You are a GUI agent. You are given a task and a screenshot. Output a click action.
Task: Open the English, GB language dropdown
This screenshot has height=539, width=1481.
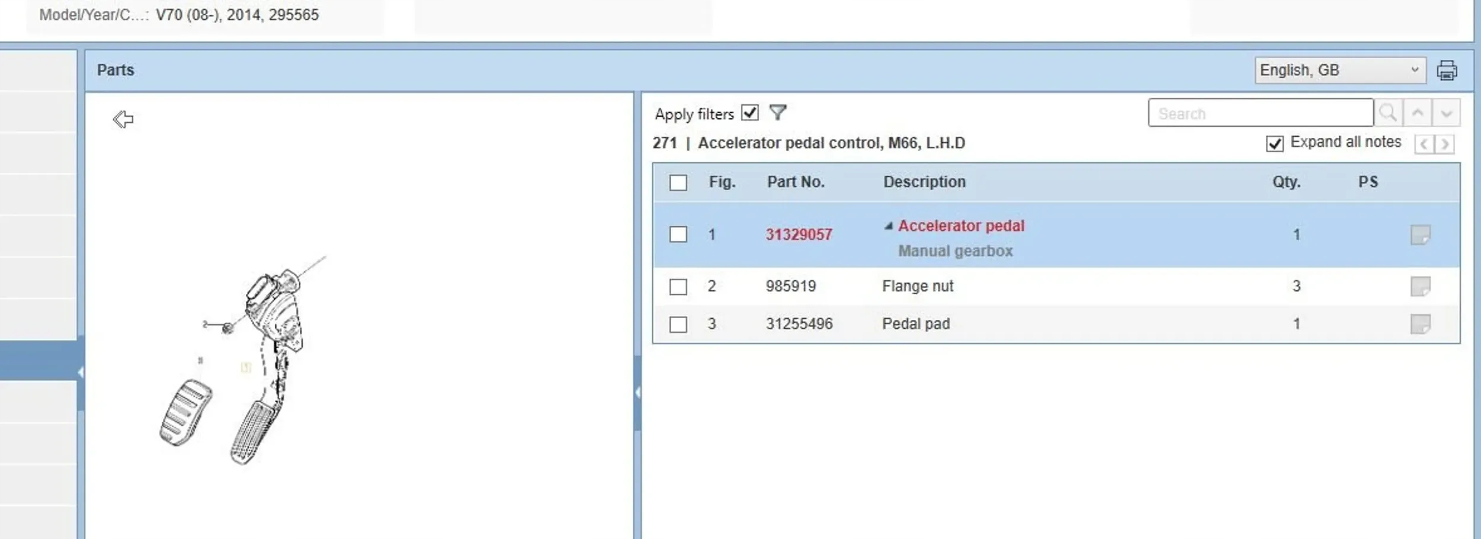[x=1340, y=70]
